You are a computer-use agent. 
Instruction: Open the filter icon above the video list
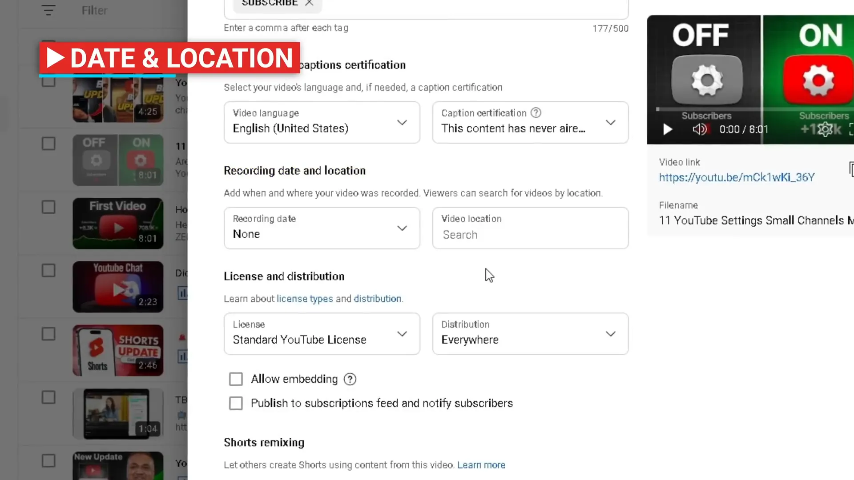(48, 10)
